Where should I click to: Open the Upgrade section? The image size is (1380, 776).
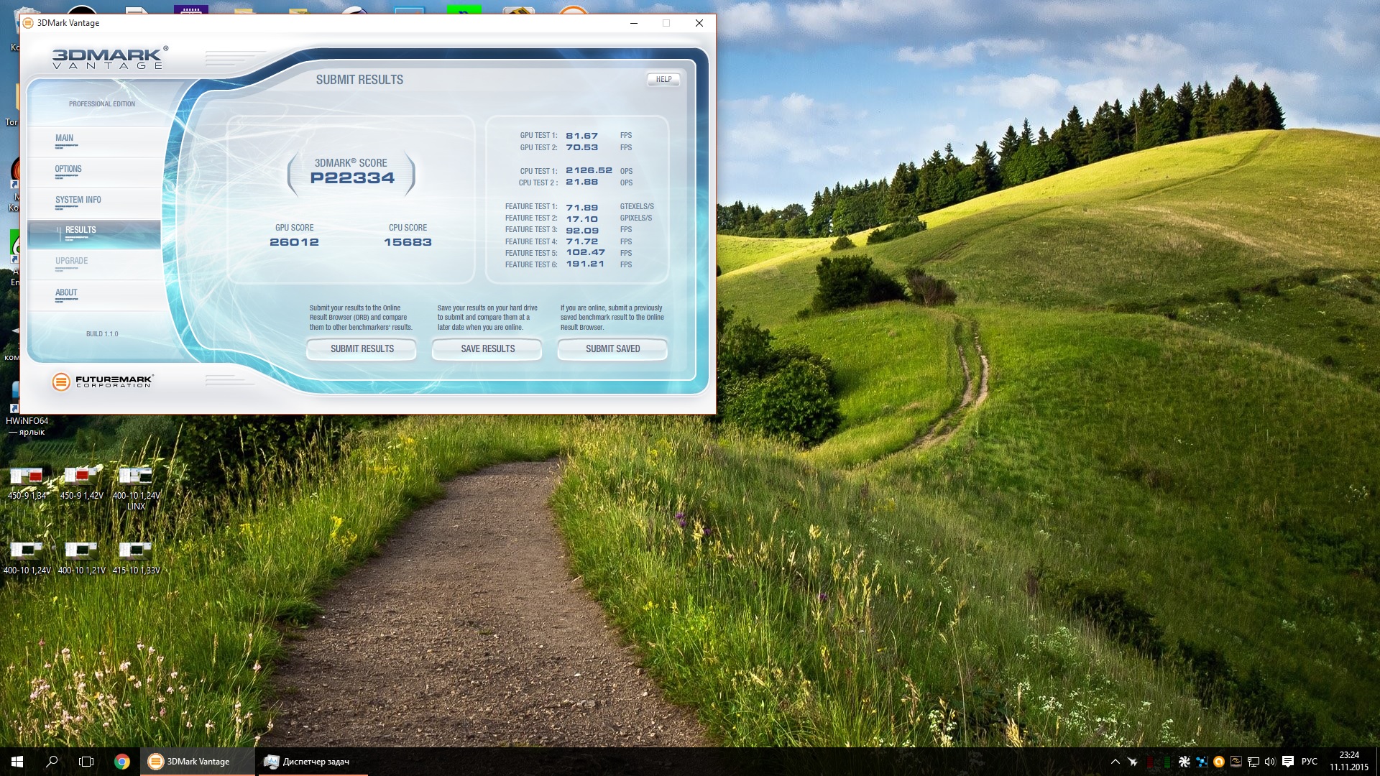pyautogui.click(x=71, y=262)
